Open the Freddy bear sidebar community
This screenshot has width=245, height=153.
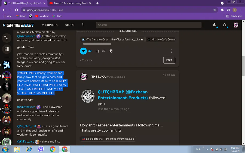[x=7, y=131]
